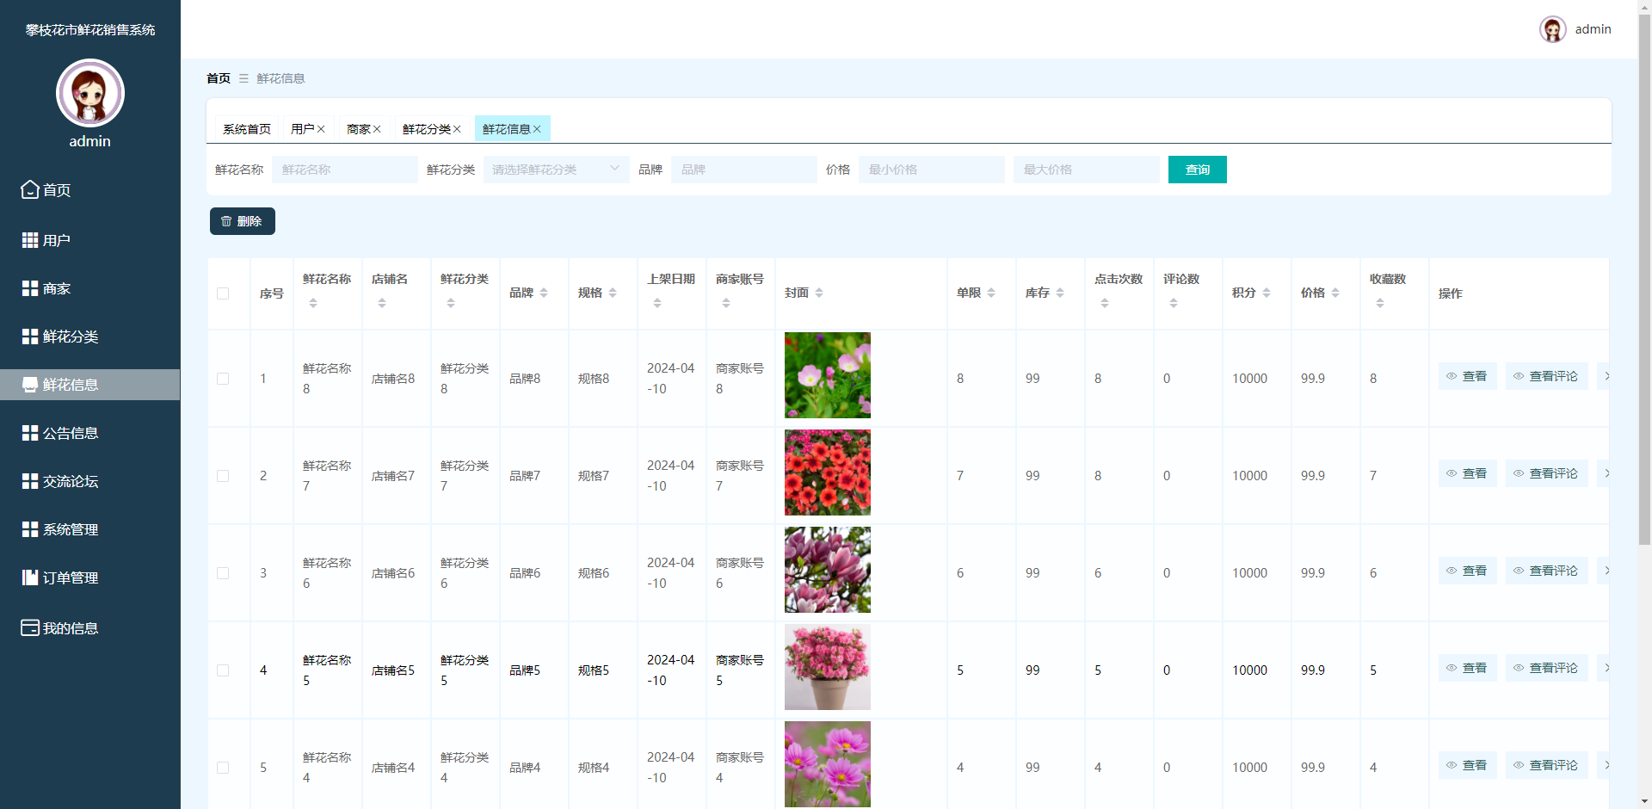Sort by 库存 column arrows

(x=1060, y=293)
